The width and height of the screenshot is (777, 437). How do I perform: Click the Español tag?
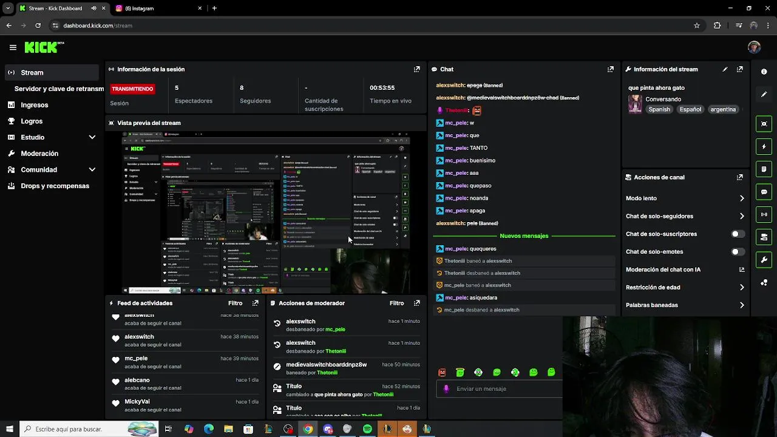pyautogui.click(x=690, y=109)
